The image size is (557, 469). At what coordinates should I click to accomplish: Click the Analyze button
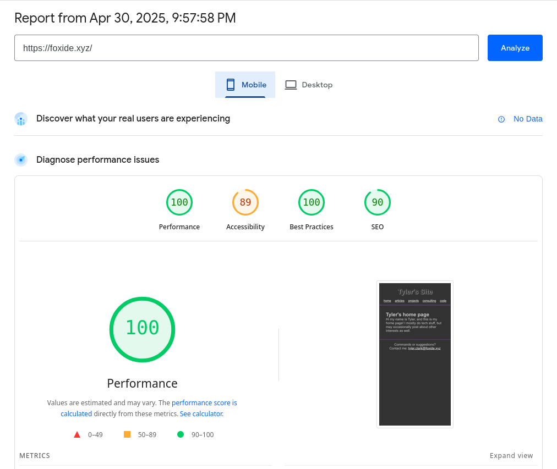pyautogui.click(x=515, y=48)
